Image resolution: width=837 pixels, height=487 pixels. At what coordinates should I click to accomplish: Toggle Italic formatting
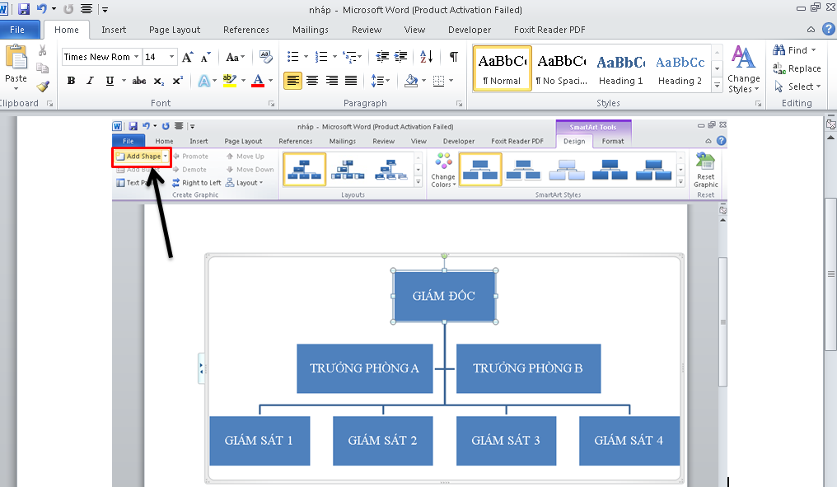point(90,81)
